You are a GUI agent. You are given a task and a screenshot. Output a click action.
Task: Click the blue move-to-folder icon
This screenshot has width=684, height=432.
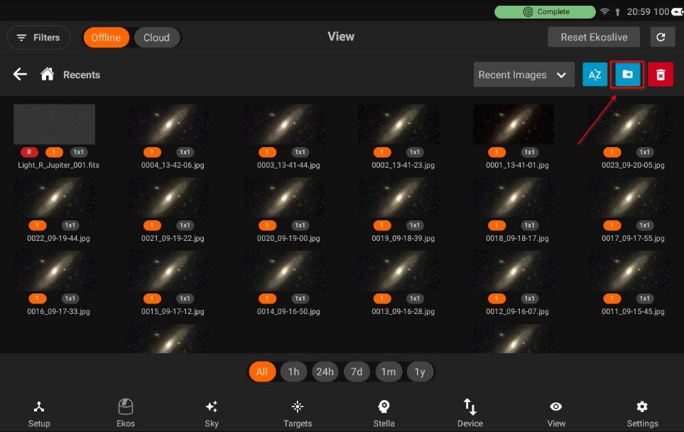tap(627, 75)
